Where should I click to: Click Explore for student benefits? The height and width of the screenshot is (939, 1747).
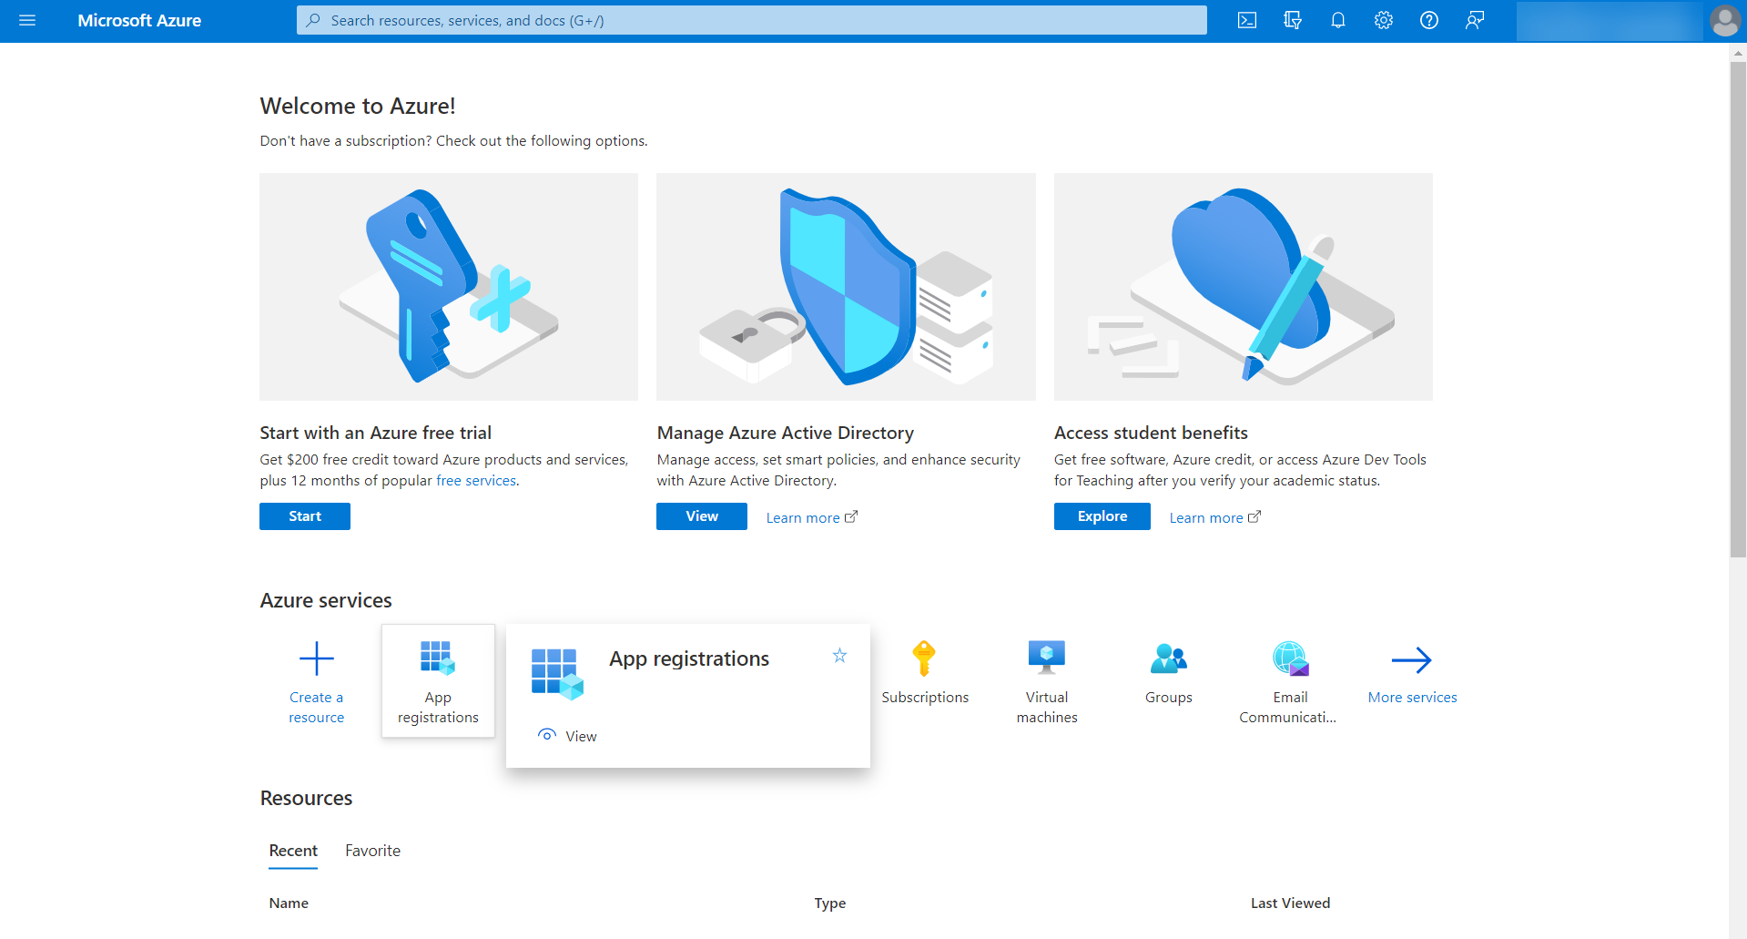[x=1102, y=516]
